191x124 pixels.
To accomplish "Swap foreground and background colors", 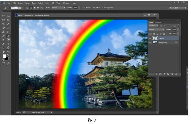I will (x=8, y=55).
